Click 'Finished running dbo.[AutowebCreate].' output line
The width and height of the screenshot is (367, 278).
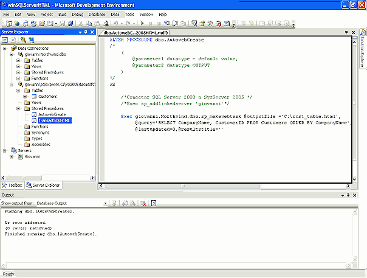[50, 234]
